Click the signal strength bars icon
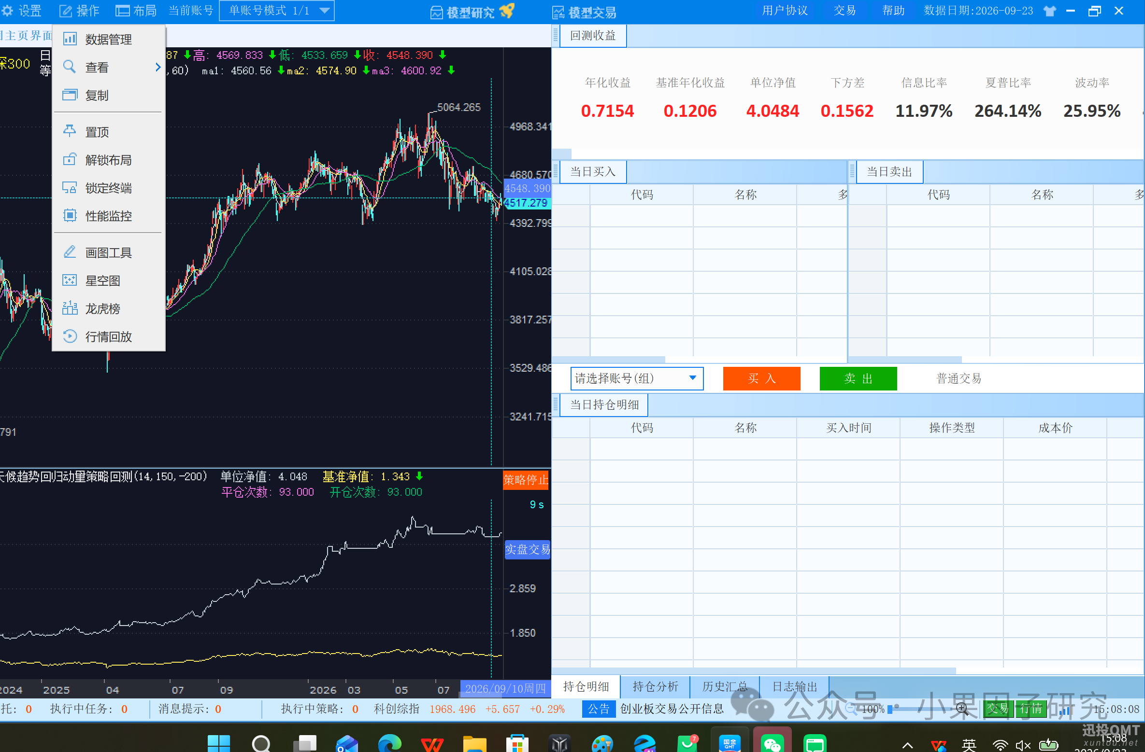Viewport: 1145px width, 752px height. coord(1064,710)
